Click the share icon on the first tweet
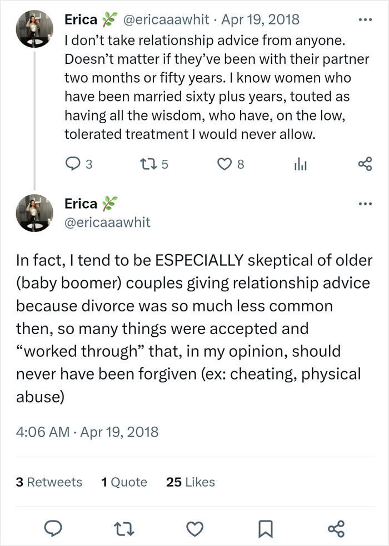 click(x=365, y=163)
